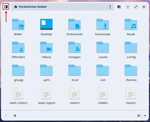Image resolution: width=150 pixels, height=122 pixels.
Task: Go forward with the right arrow
Action: 15,115
